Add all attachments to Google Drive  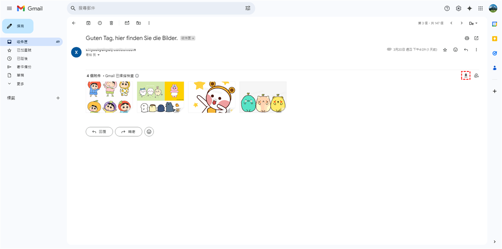[476, 76]
